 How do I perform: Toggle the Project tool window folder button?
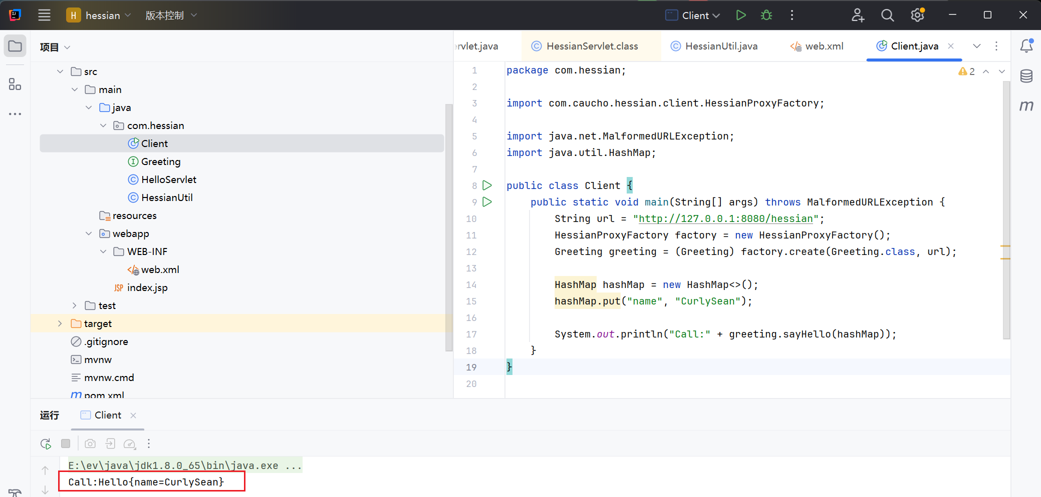pos(15,46)
